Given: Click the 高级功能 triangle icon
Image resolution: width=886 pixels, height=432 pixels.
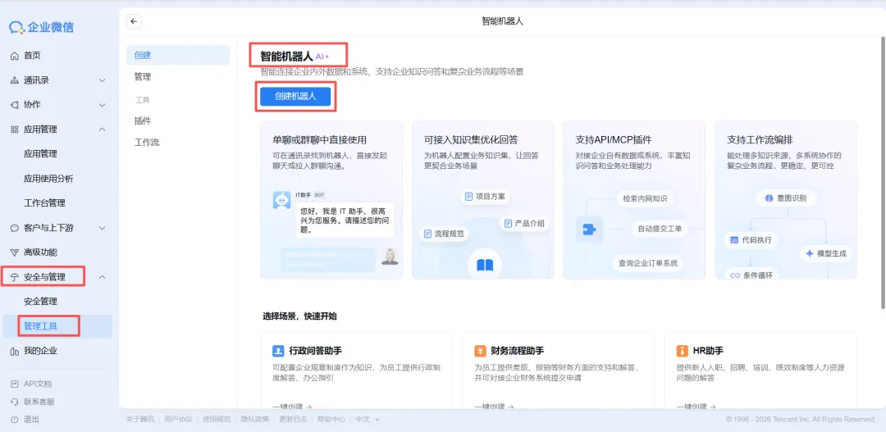Looking at the screenshot, I should [x=15, y=252].
